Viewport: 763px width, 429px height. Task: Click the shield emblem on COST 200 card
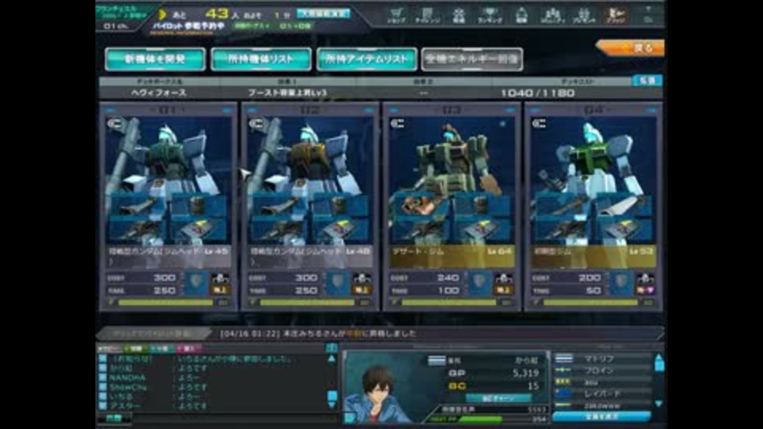tap(621, 283)
